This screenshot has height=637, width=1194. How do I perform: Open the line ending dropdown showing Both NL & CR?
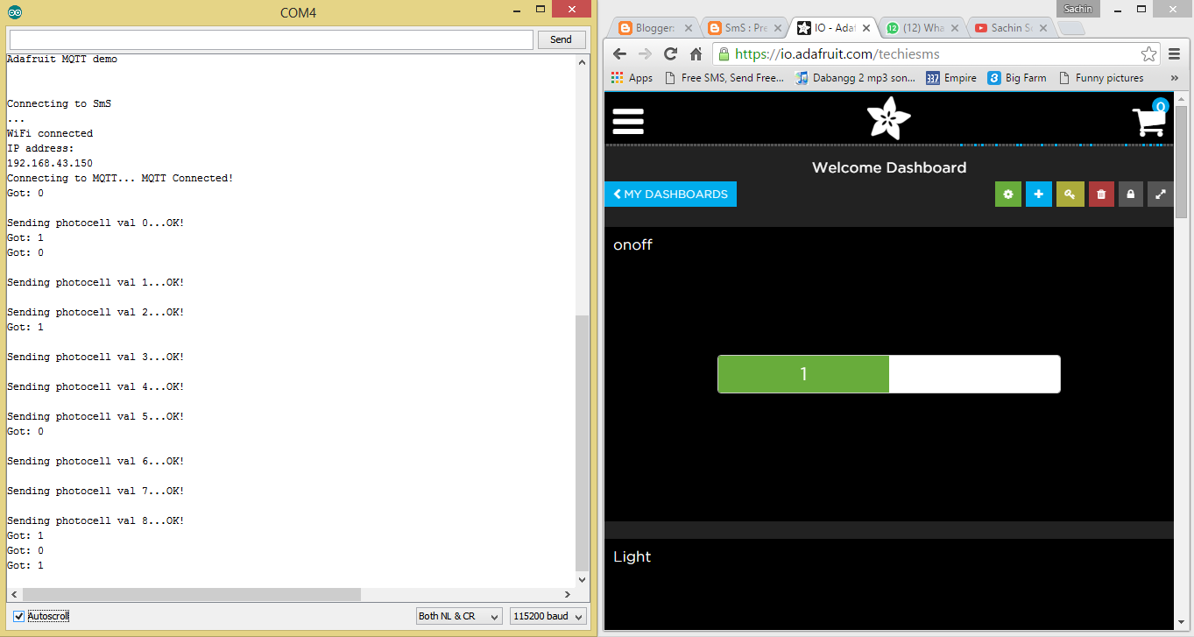click(458, 616)
